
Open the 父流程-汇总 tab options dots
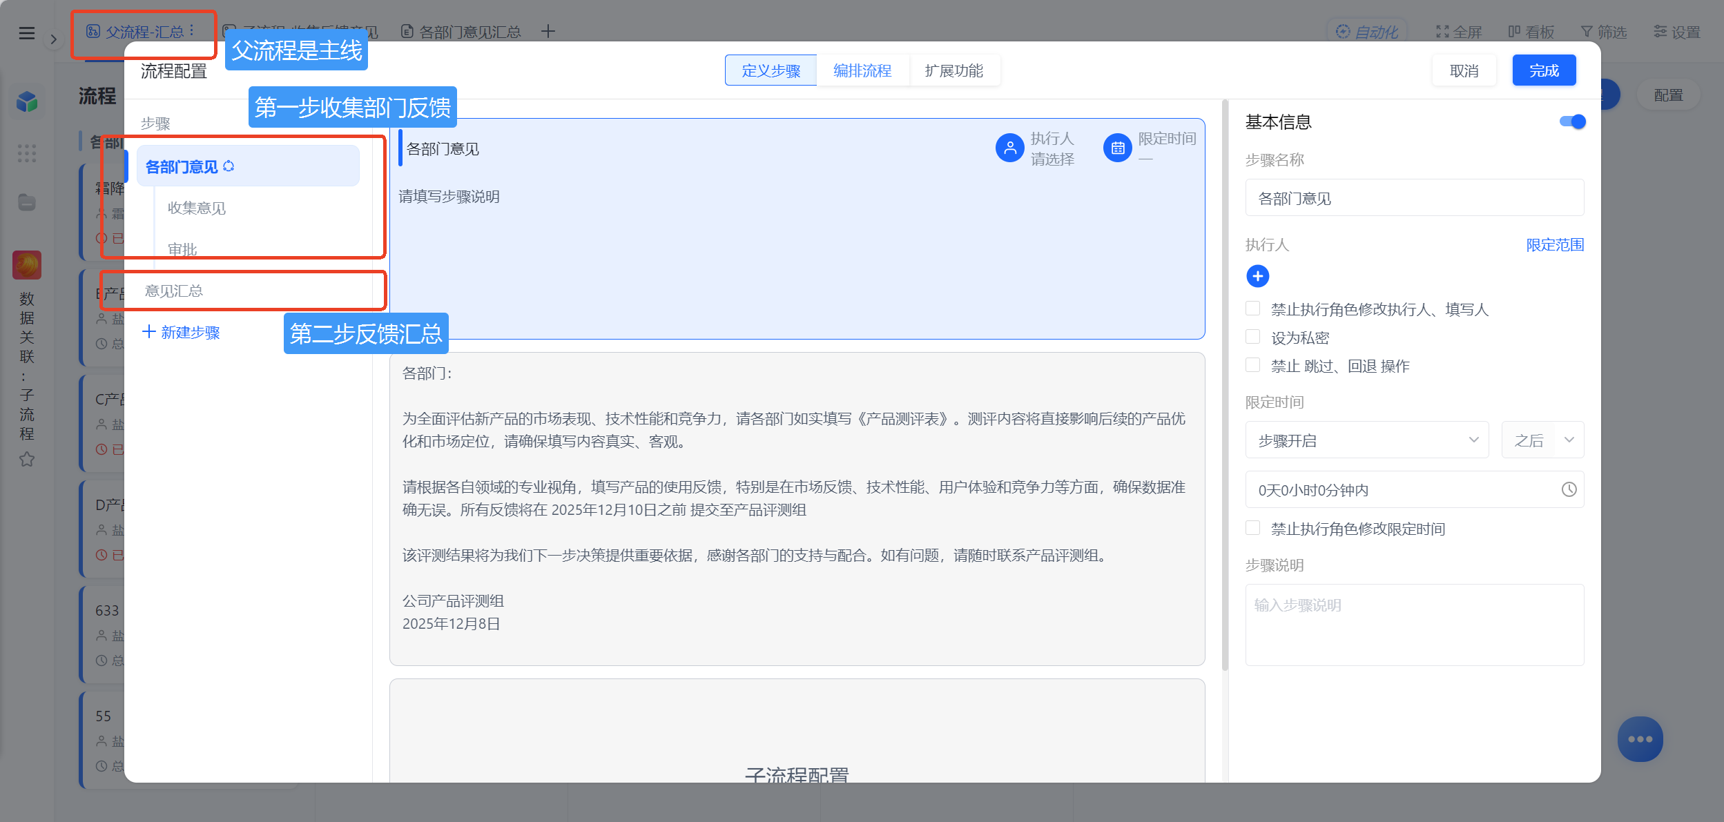click(192, 31)
